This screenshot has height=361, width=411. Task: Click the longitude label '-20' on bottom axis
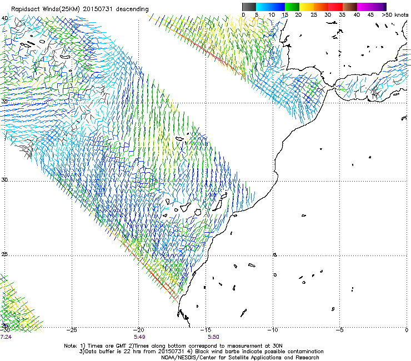click(138, 330)
